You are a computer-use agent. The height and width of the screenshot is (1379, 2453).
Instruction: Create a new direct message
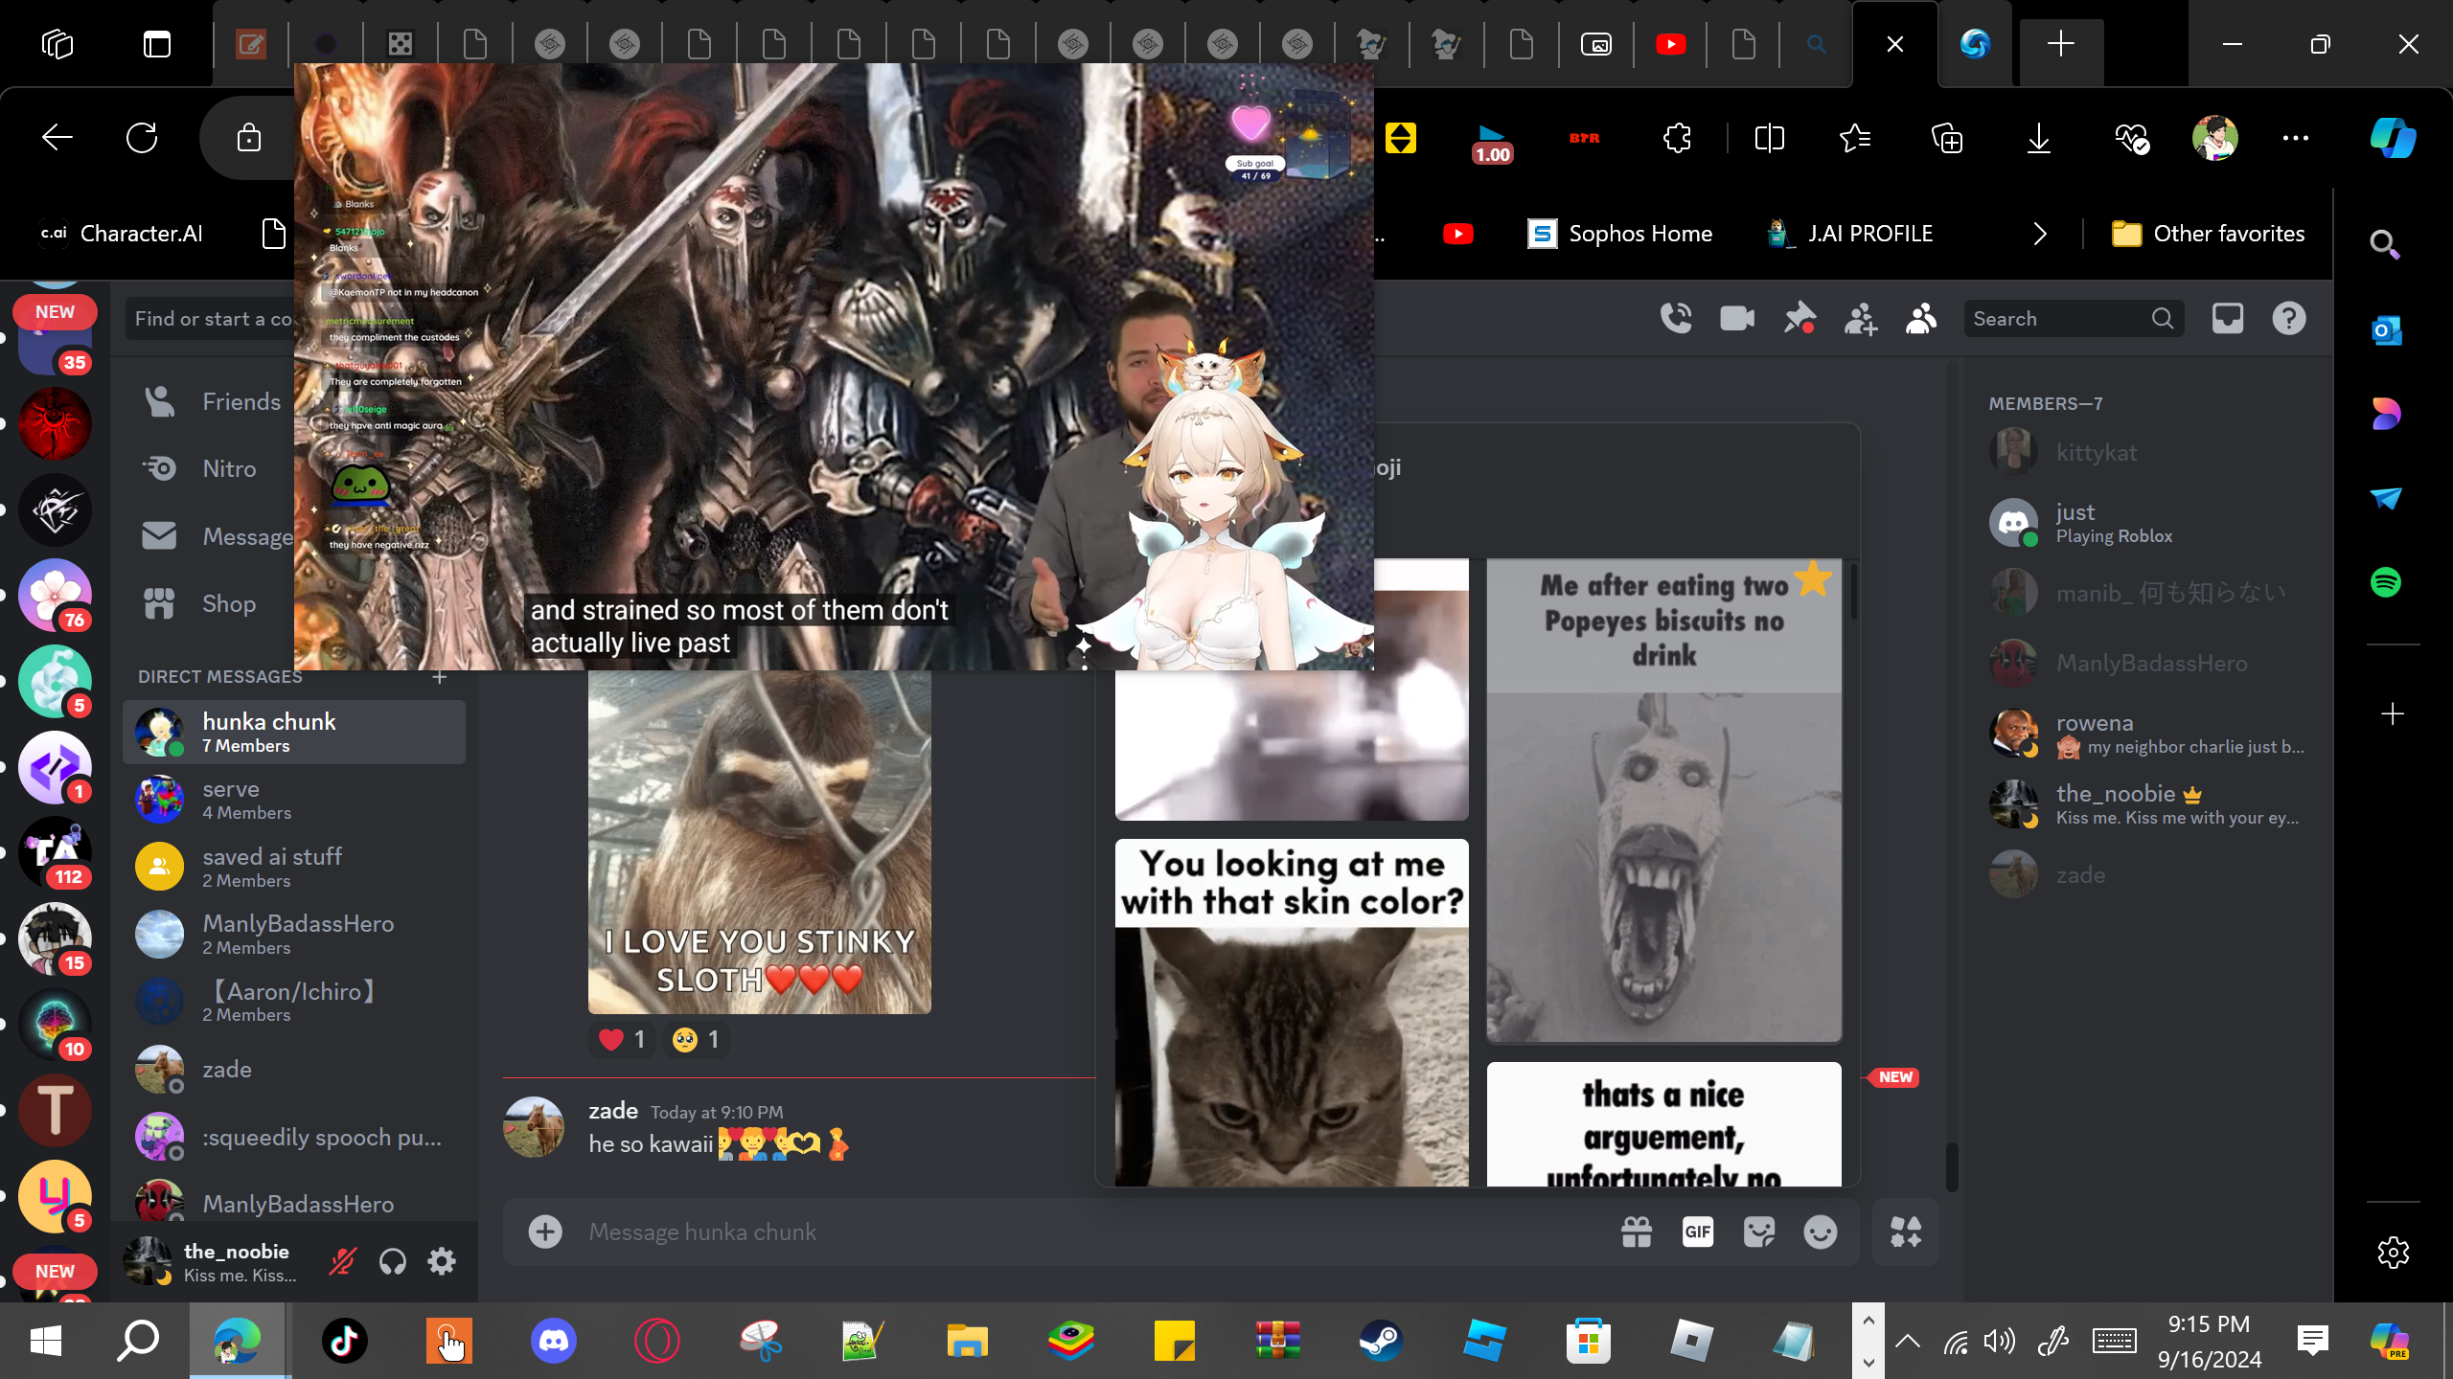coord(440,677)
